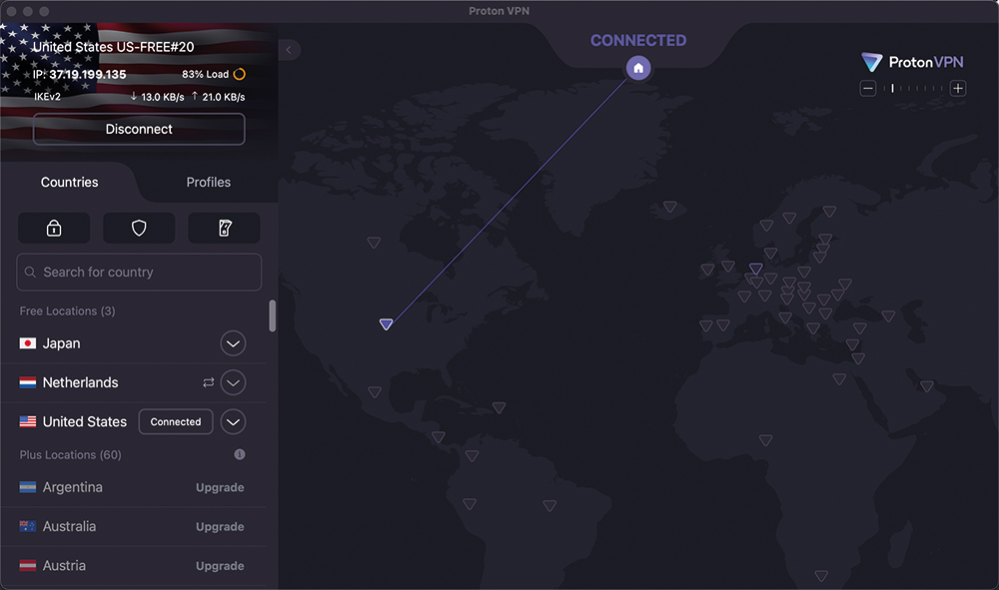This screenshot has height=590, width=999.
Task: Click the Free Locations (3) header
Action: pyautogui.click(x=68, y=311)
